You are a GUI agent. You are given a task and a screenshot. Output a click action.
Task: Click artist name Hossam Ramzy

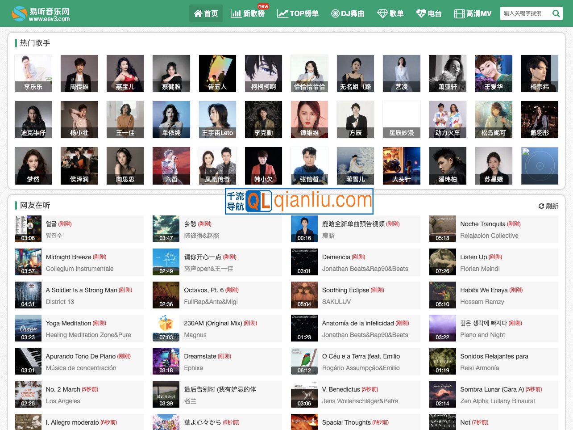click(x=482, y=302)
